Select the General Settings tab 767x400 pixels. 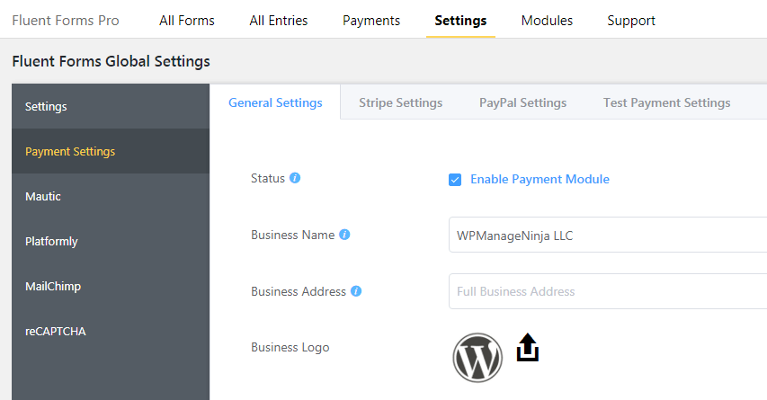(x=275, y=102)
